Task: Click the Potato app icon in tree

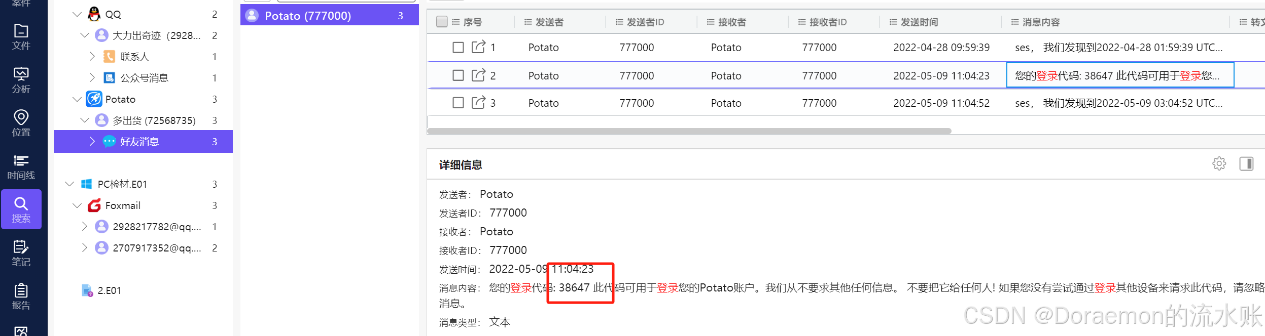Action: [x=94, y=99]
